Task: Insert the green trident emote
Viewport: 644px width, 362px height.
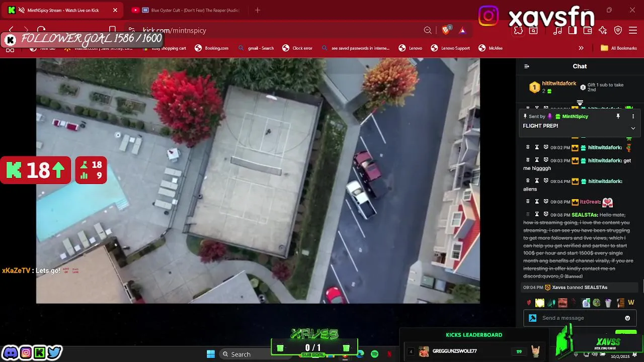Action: click(551, 303)
